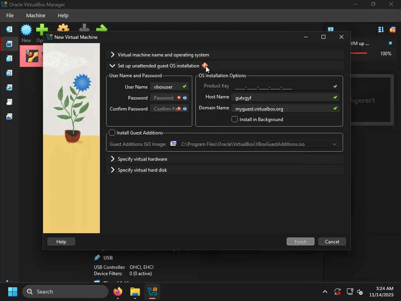Open File Explorer from the taskbar
401x301 pixels.
click(x=135, y=292)
